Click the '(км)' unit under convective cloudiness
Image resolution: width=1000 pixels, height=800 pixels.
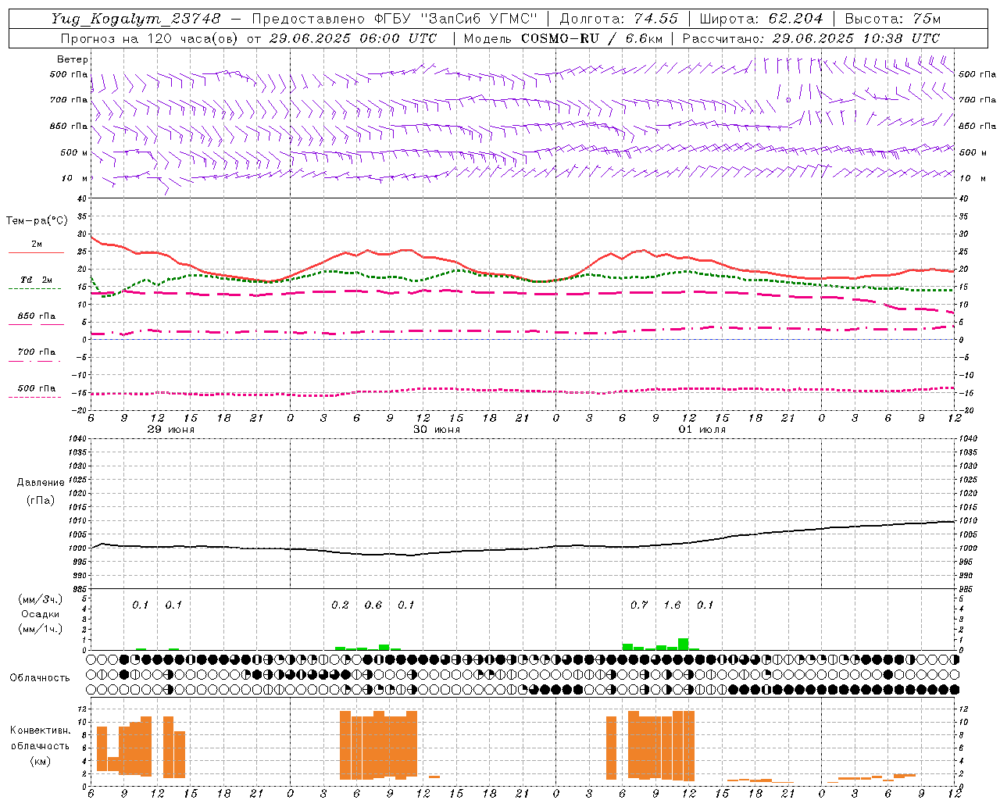[41, 761]
